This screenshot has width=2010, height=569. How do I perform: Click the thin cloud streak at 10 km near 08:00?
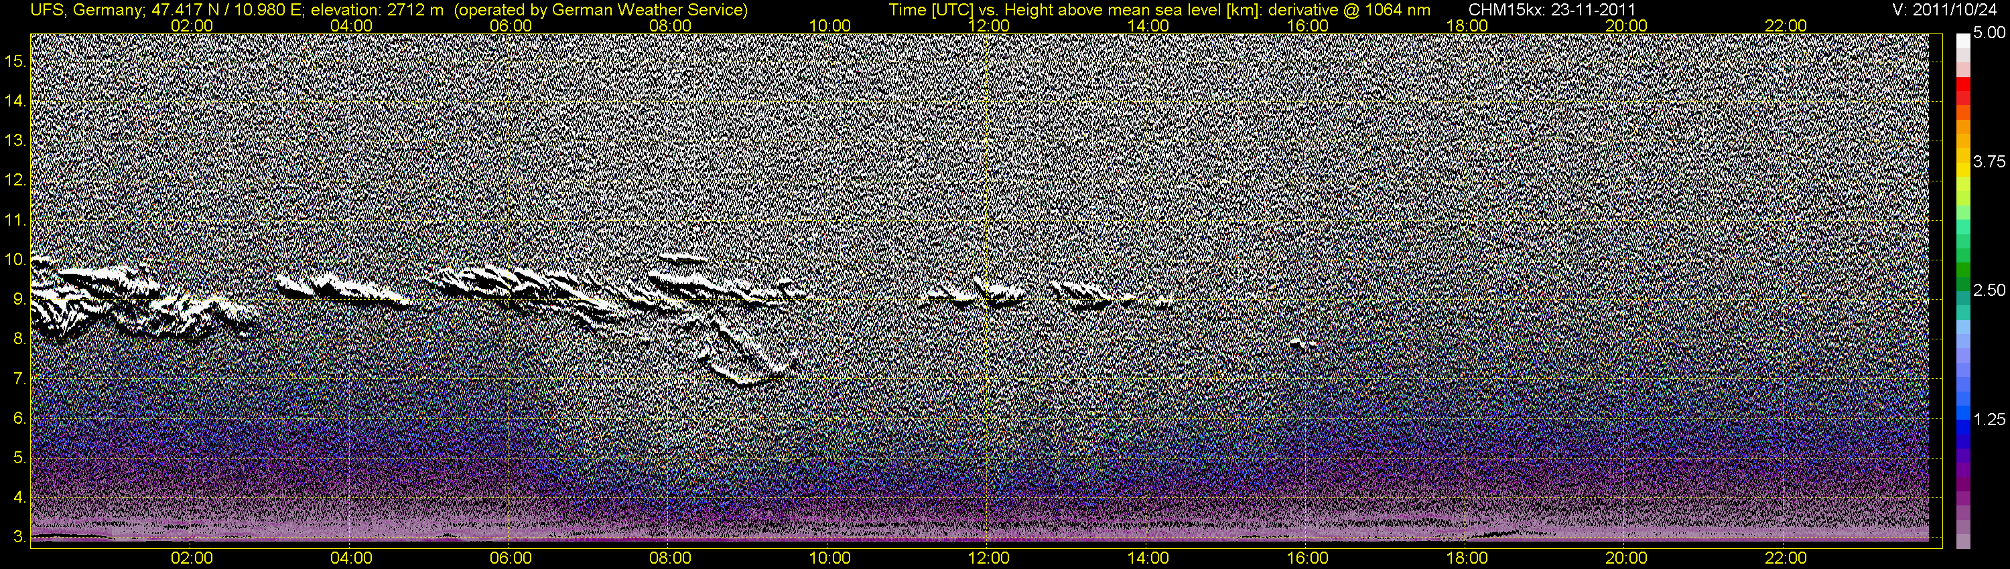coord(682,258)
